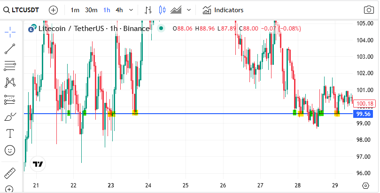The image size is (380, 193).
Task: Select the ruler measure tool
Action: point(10,173)
